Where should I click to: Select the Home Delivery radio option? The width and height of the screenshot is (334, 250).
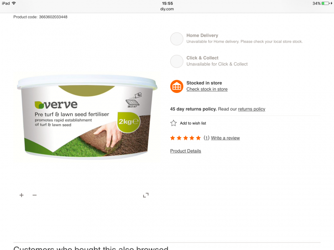point(177,39)
